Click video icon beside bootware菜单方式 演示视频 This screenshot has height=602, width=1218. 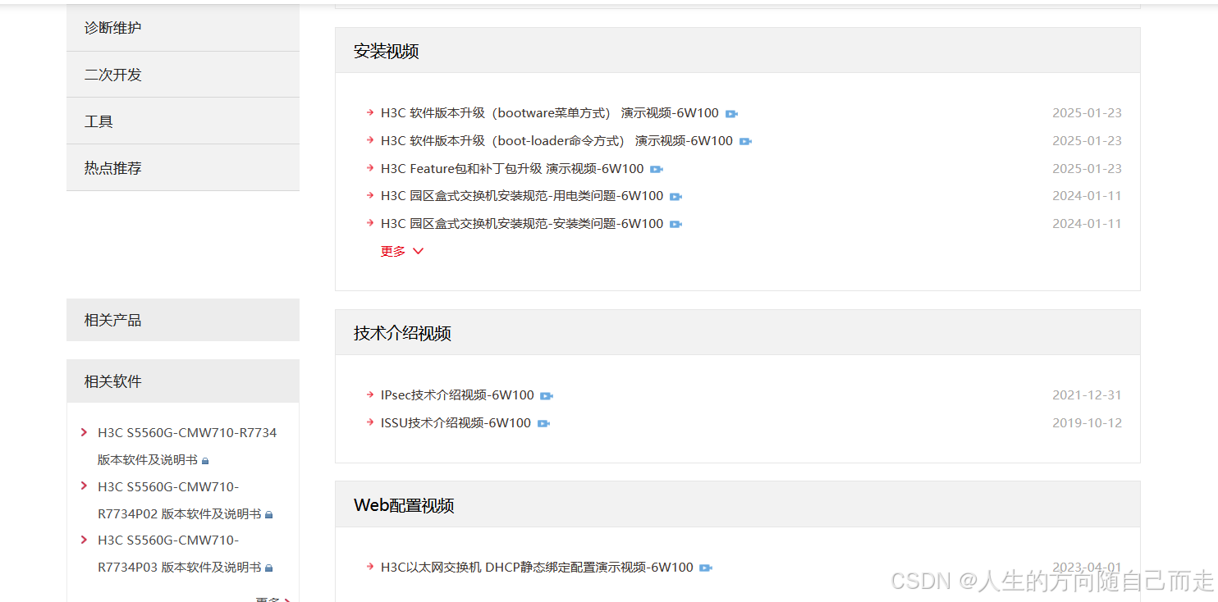click(x=731, y=114)
